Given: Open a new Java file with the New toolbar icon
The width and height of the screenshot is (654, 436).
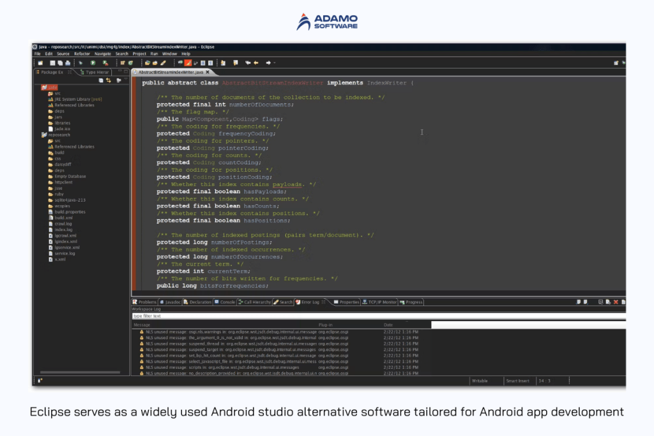Looking at the screenshot, I should point(40,62).
